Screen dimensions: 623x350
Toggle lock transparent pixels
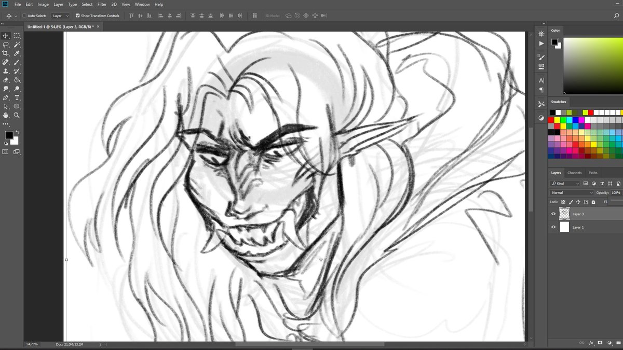point(563,202)
